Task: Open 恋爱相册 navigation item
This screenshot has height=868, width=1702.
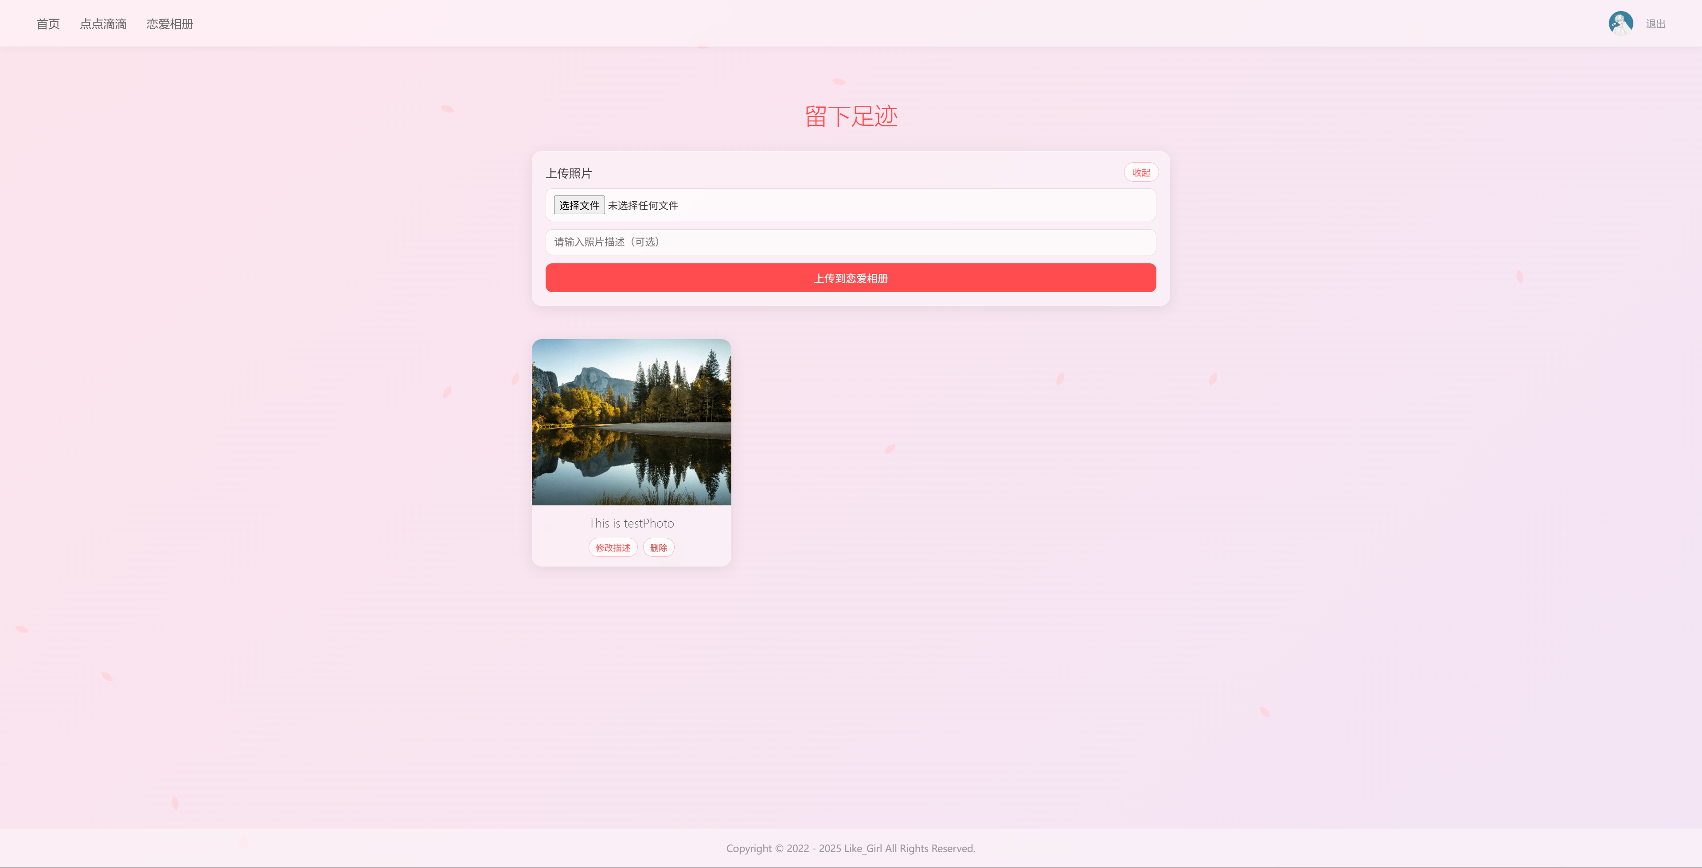Action: 170,24
